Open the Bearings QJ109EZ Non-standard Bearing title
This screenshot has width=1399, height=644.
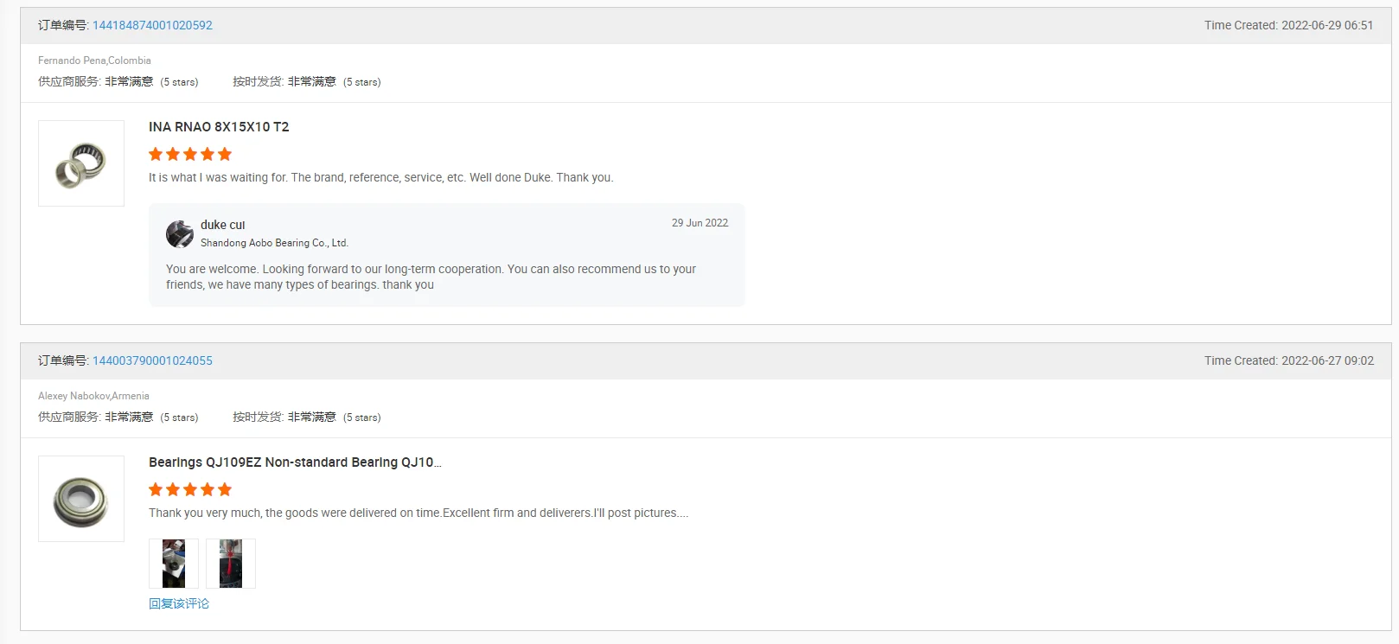tap(295, 462)
